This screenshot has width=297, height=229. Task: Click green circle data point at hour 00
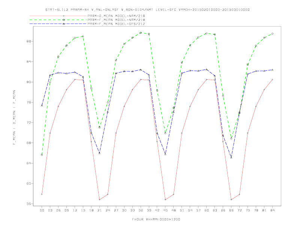(x=42, y=155)
